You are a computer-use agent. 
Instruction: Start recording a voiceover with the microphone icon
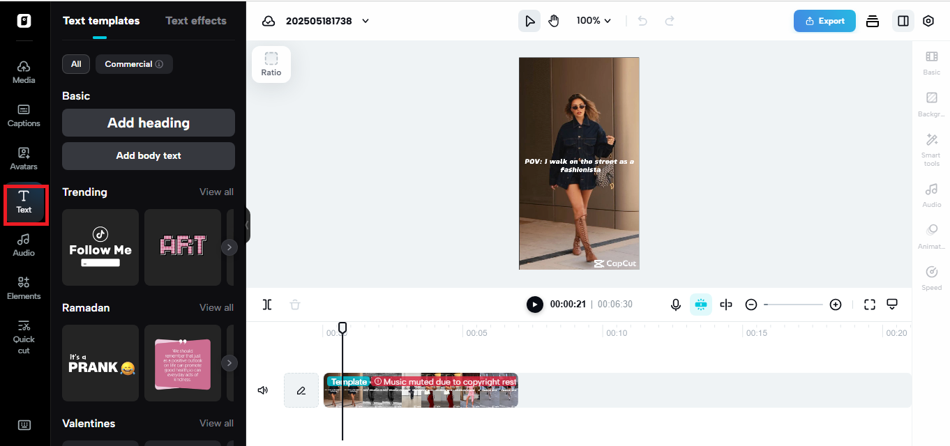[x=675, y=305]
